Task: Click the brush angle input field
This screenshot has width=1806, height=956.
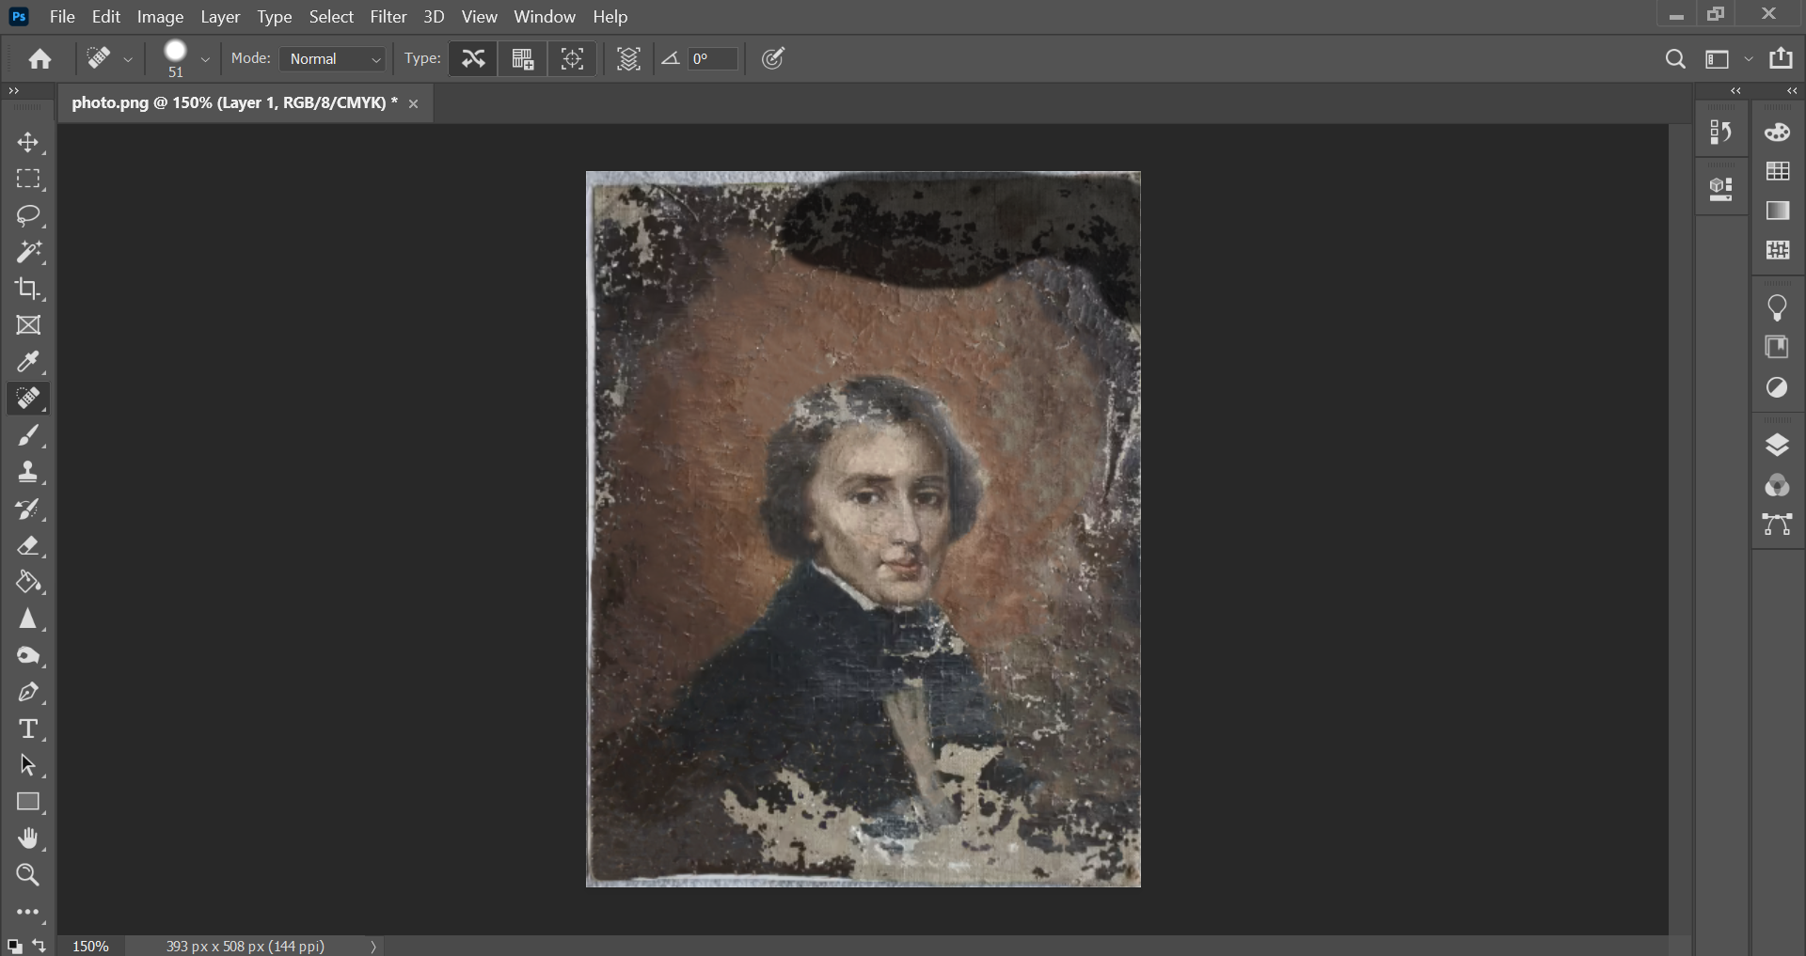Action: pyautogui.click(x=712, y=59)
